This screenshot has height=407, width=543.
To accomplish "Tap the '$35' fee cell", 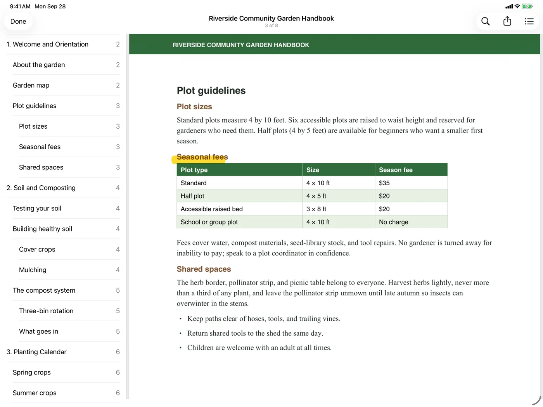I will click(411, 183).
